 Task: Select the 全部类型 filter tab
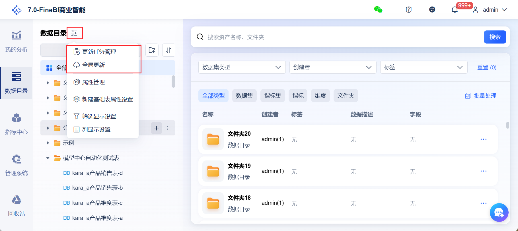click(213, 96)
